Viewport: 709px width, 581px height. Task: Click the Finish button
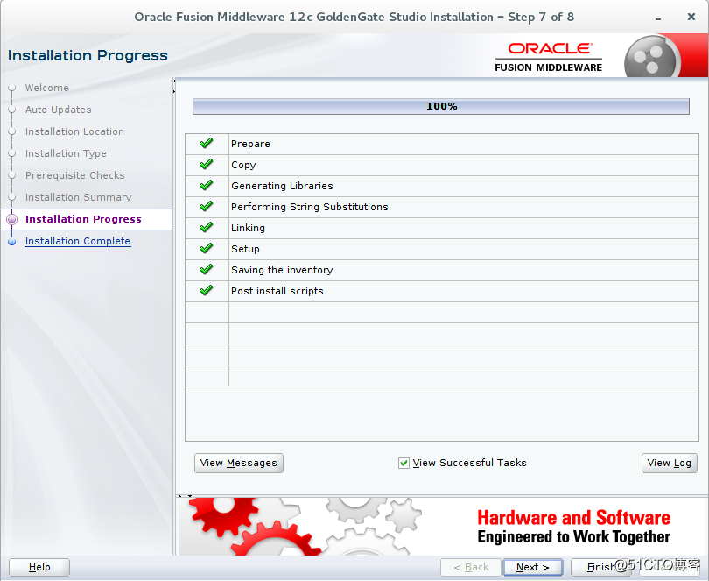point(600,567)
